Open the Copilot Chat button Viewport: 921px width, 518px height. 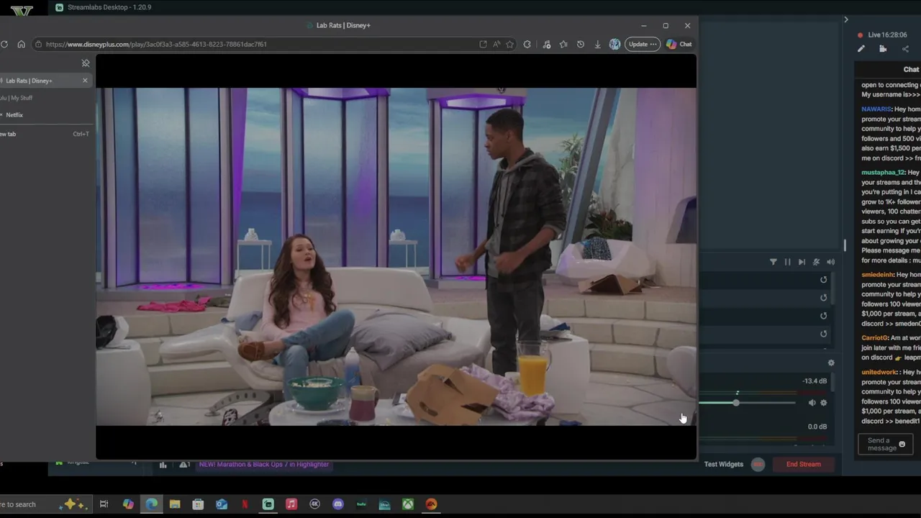(x=679, y=44)
